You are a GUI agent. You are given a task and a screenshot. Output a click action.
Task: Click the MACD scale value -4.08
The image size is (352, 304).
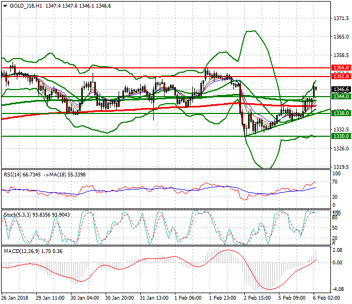click(339, 289)
